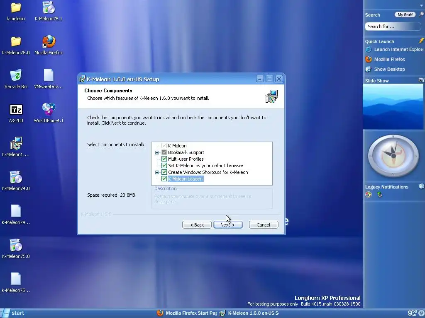Click the Choose Components heading
This screenshot has height=318, width=425.
point(108,91)
